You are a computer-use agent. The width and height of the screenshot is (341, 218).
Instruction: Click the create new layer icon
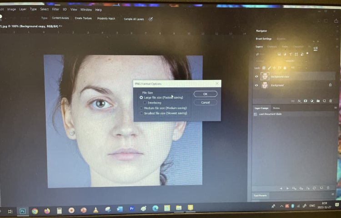[x=324, y=101]
